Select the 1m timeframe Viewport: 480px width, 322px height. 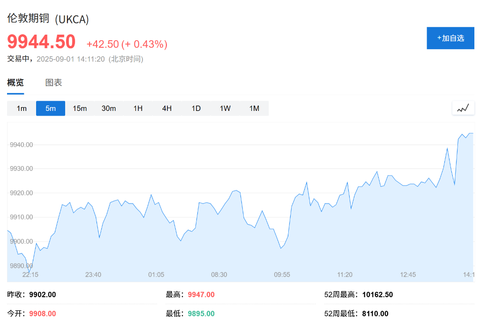(21, 108)
